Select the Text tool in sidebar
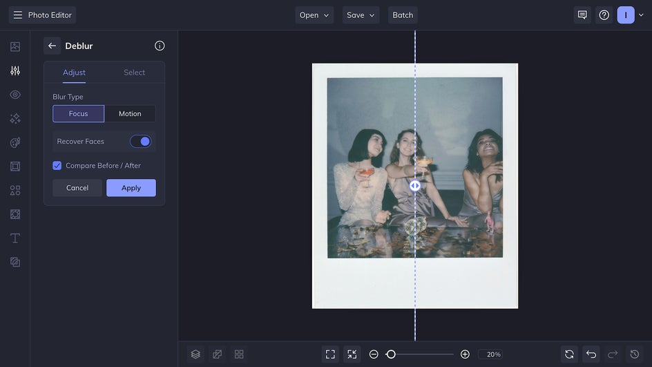Viewport: 652px width, 367px height. pos(15,238)
